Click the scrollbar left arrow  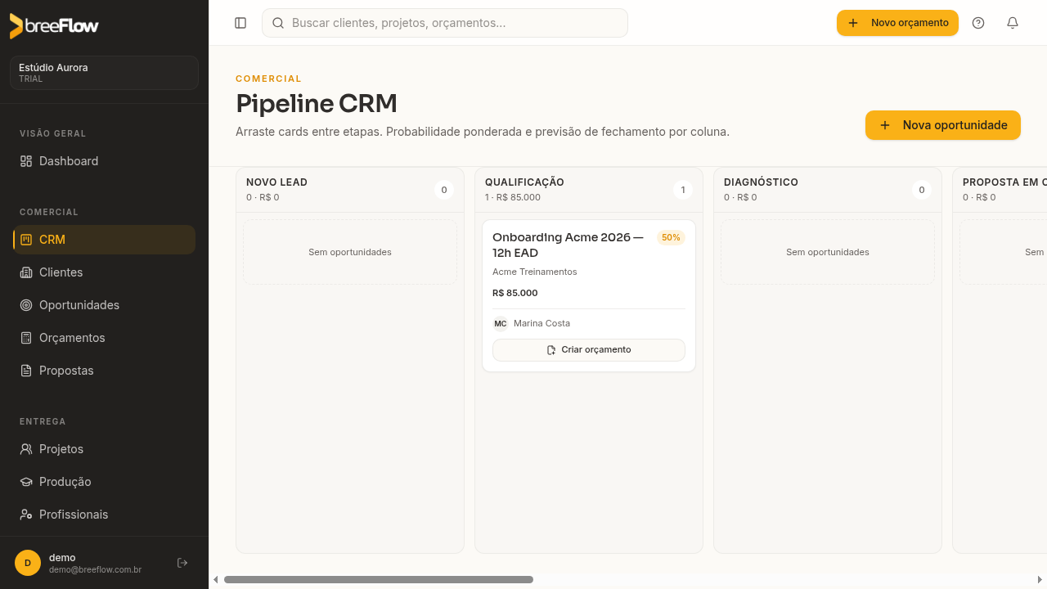(216, 579)
